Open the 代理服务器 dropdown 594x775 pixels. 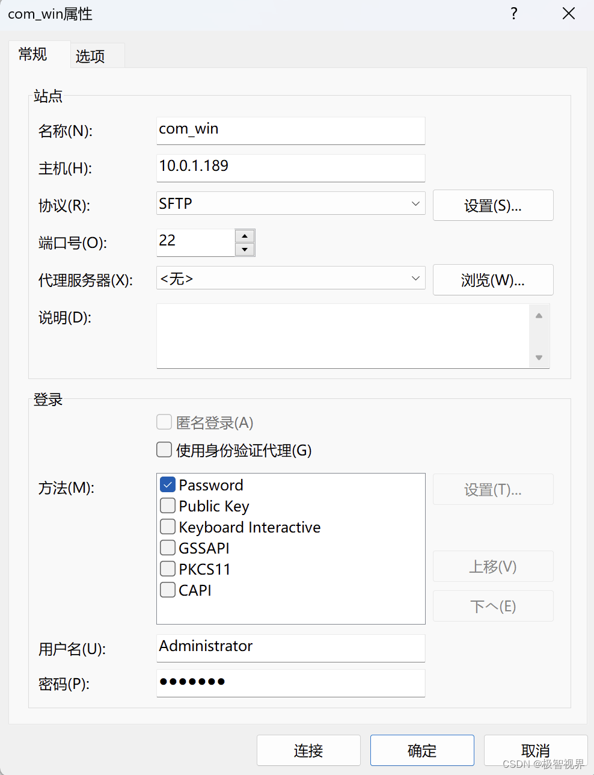click(x=290, y=279)
